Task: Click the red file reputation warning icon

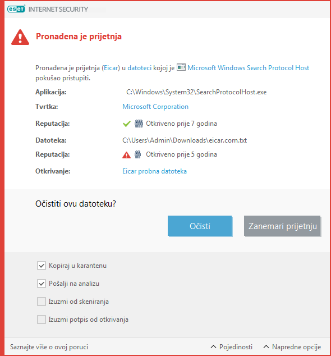Action: [x=126, y=155]
